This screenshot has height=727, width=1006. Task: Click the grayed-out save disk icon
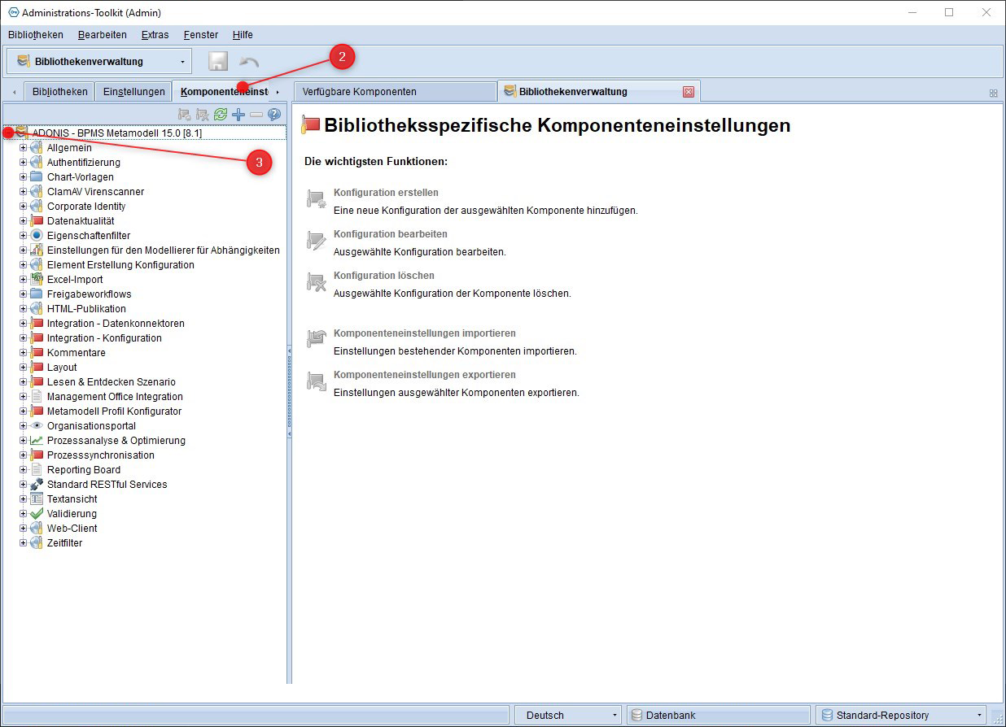click(x=217, y=61)
